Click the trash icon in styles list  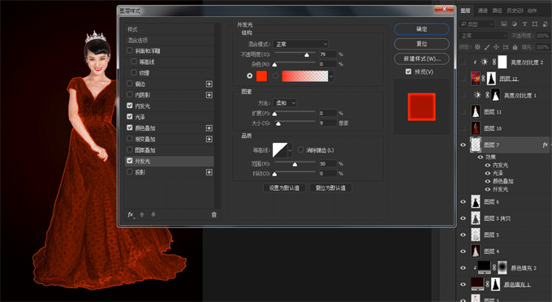[x=213, y=214]
